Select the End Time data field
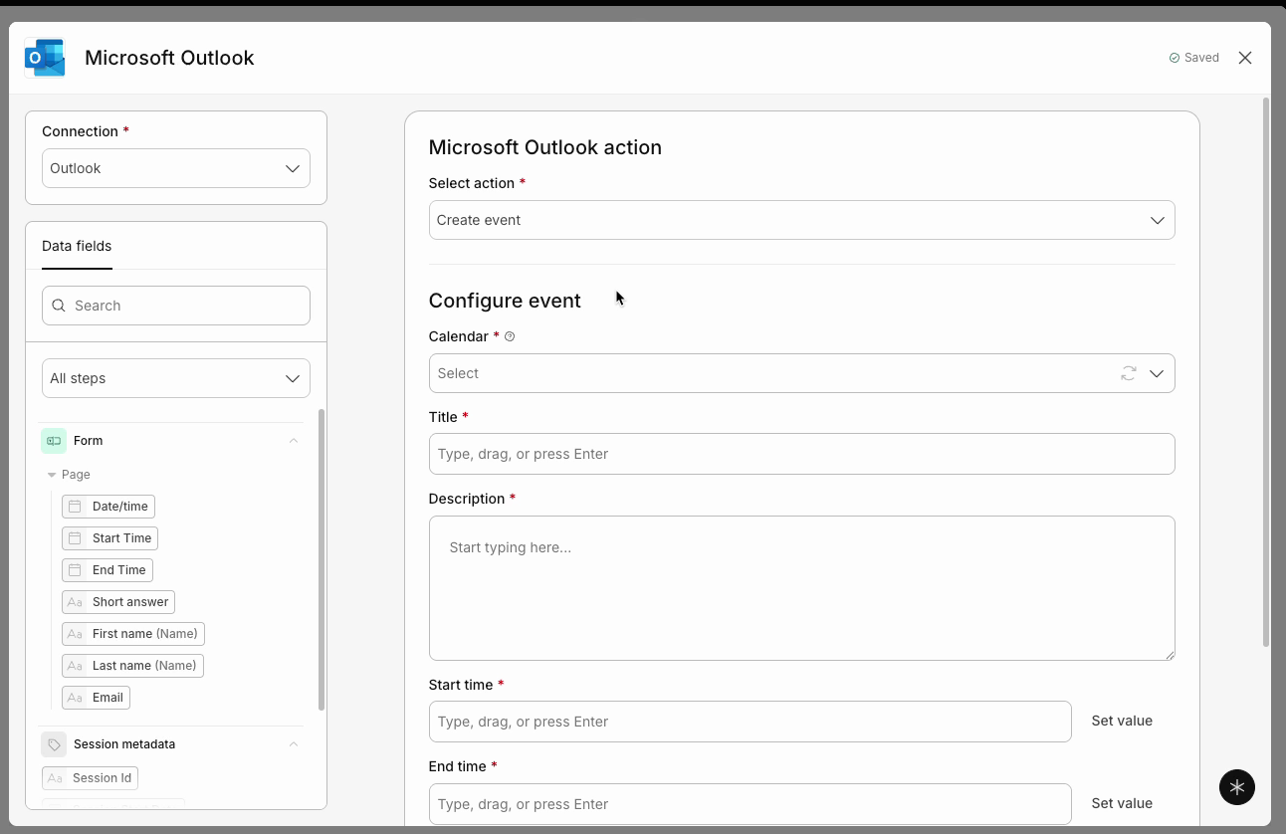The height and width of the screenshot is (834, 1286). (x=107, y=570)
